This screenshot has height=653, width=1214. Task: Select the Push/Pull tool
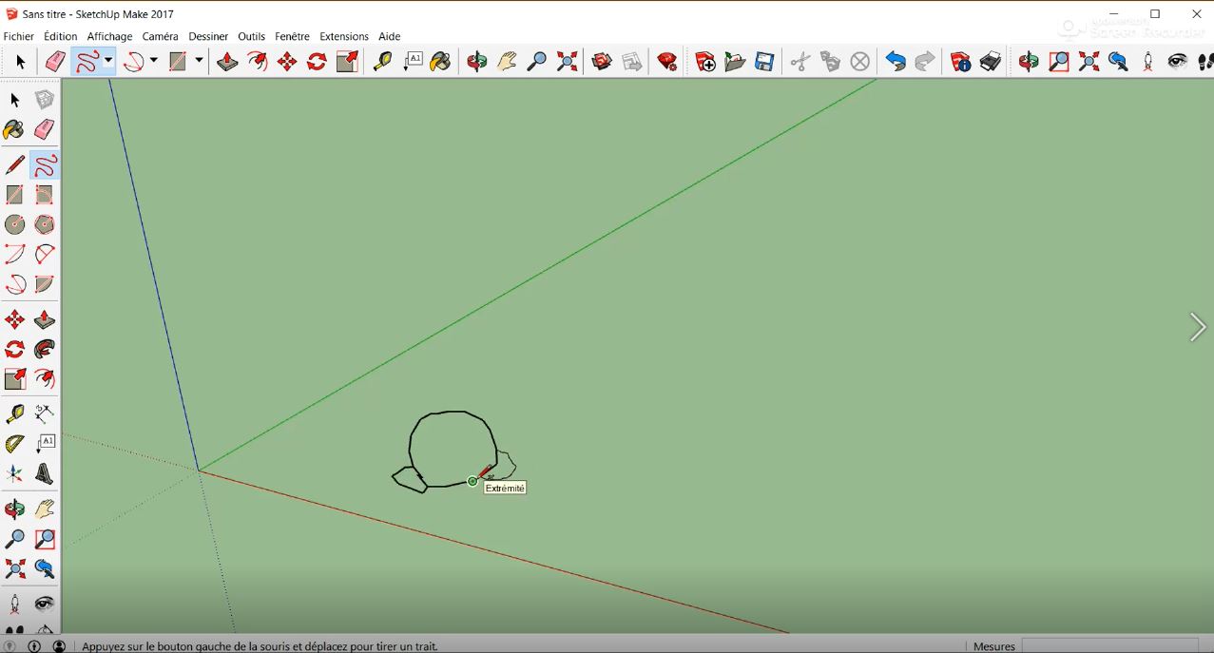point(227,61)
